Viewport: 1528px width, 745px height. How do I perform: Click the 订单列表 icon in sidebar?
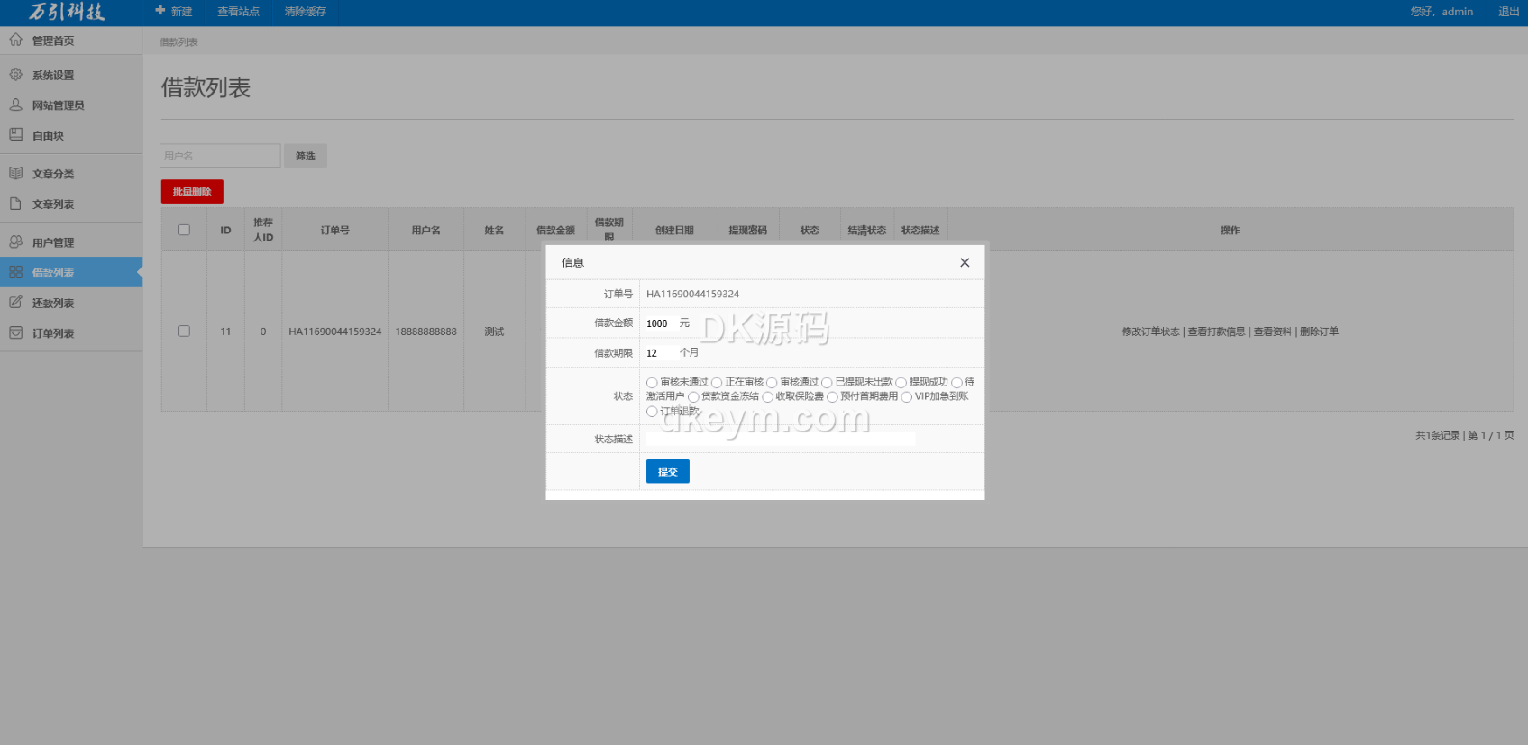pos(16,333)
